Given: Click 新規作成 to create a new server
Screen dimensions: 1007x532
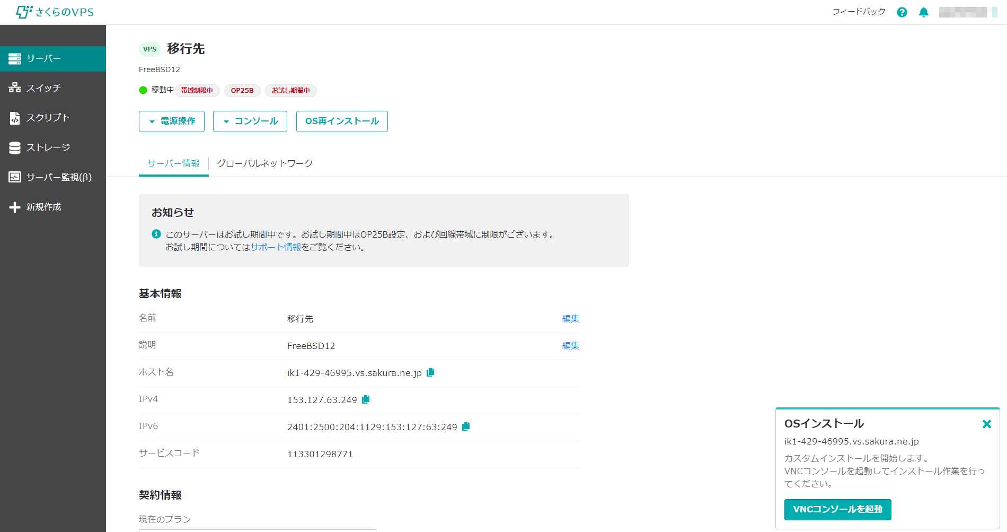Looking at the screenshot, I should pyautogui.click(x=46, y=207).
